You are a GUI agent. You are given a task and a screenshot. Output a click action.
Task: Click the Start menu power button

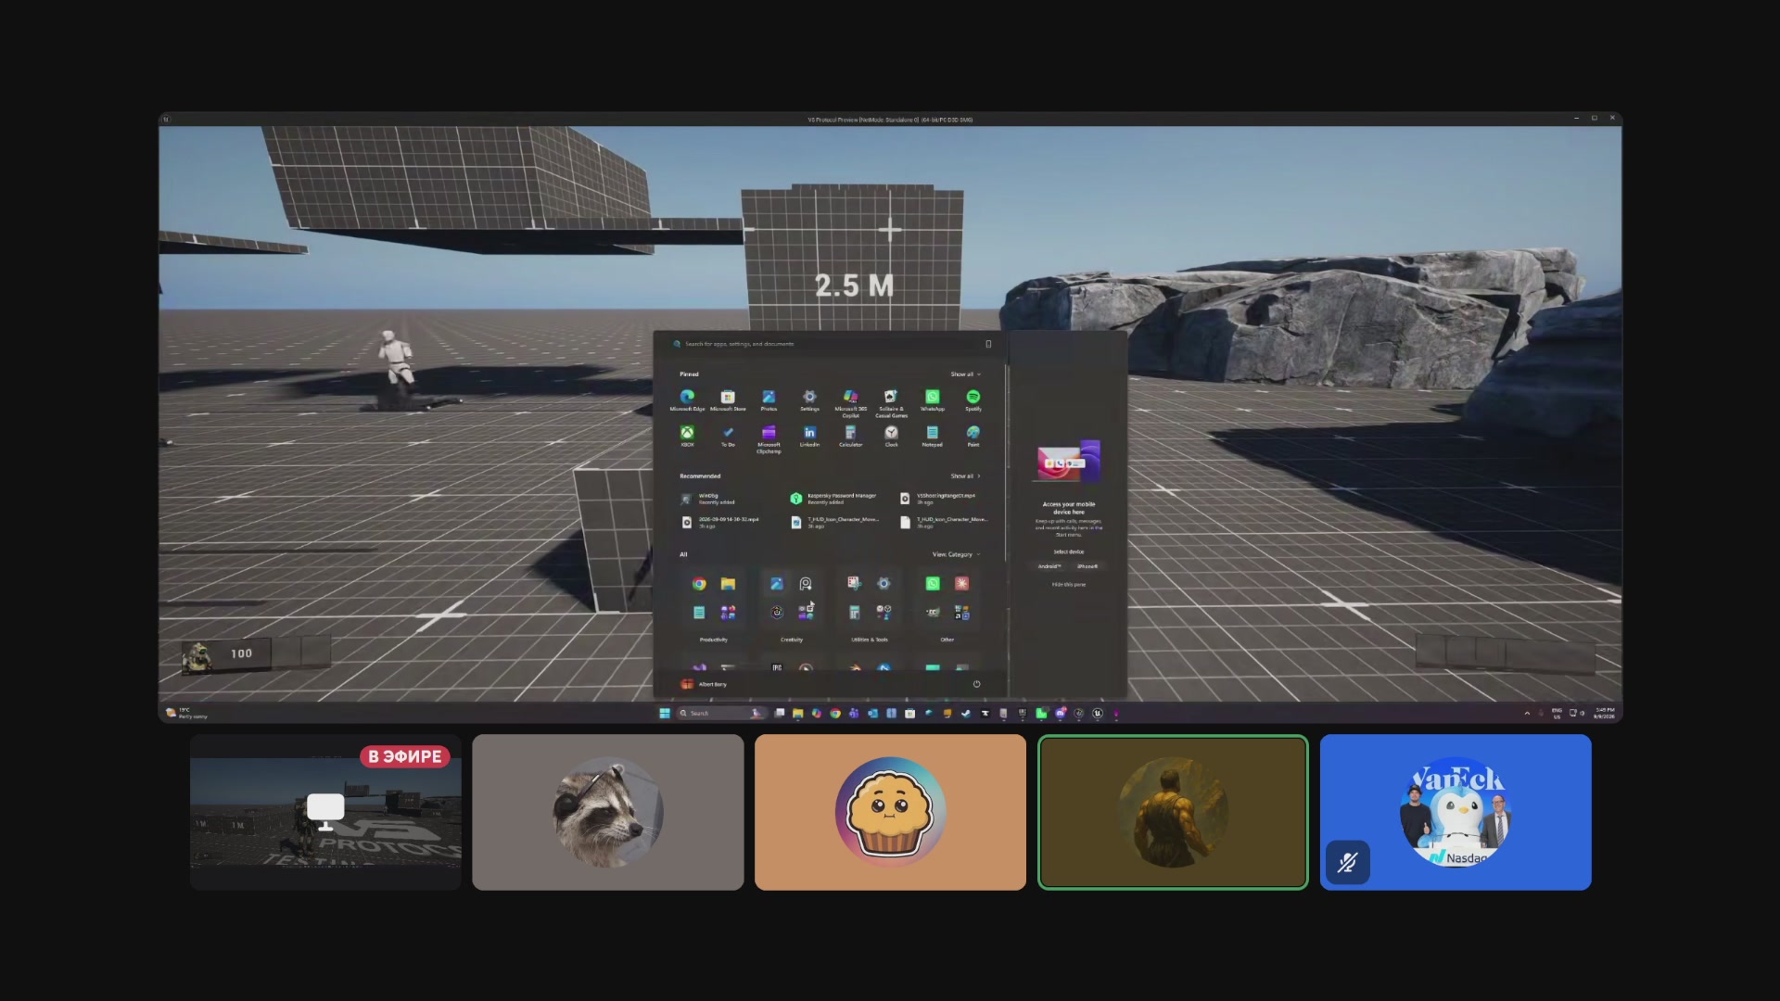tap(976, 684)
